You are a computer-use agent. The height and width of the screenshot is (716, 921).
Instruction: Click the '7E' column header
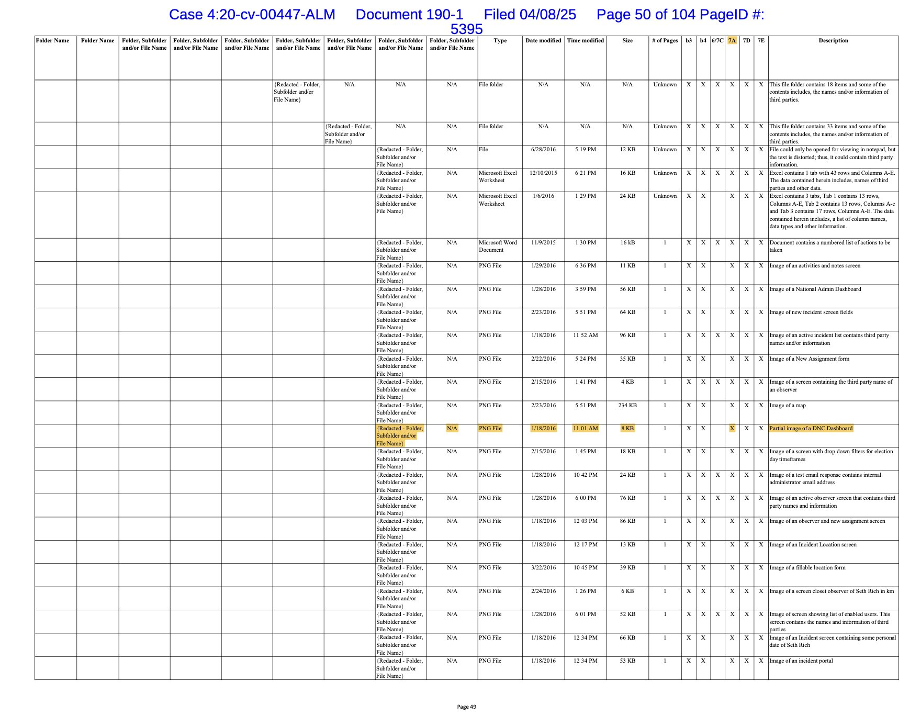(761, 41)
